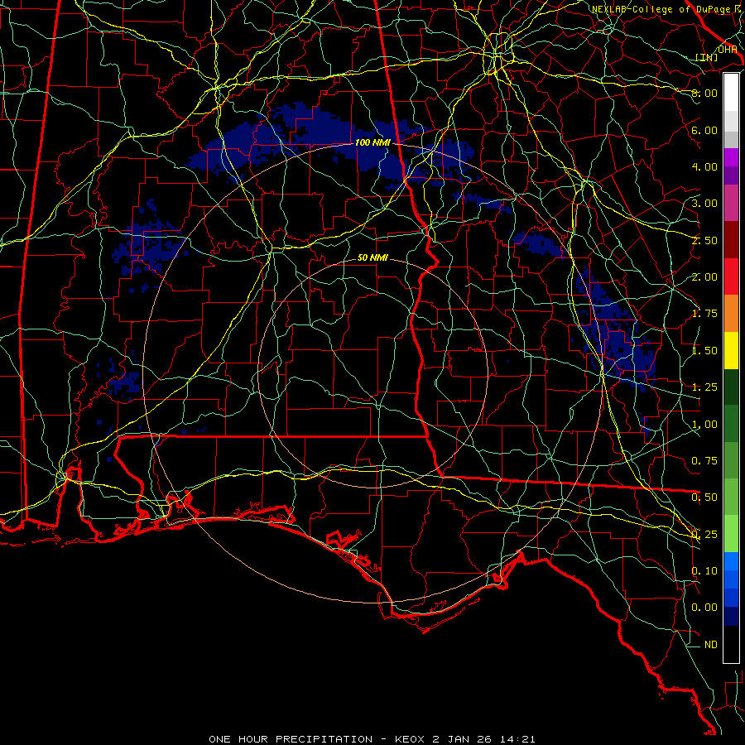Select the "1.00" legend value
The image size is (745, 745).
tap(704, 425)
